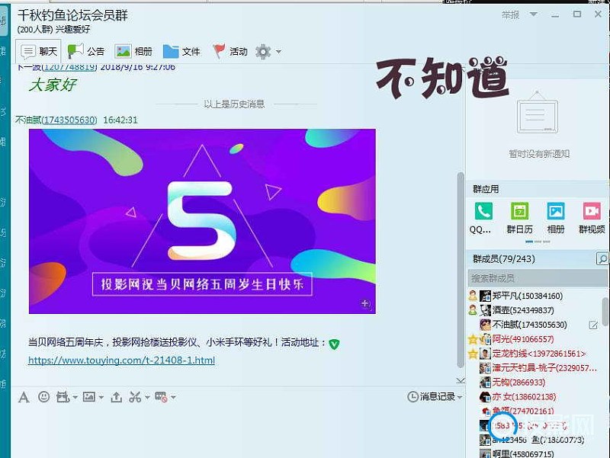Switch to the 聊天 chat tab

point(38,51)
